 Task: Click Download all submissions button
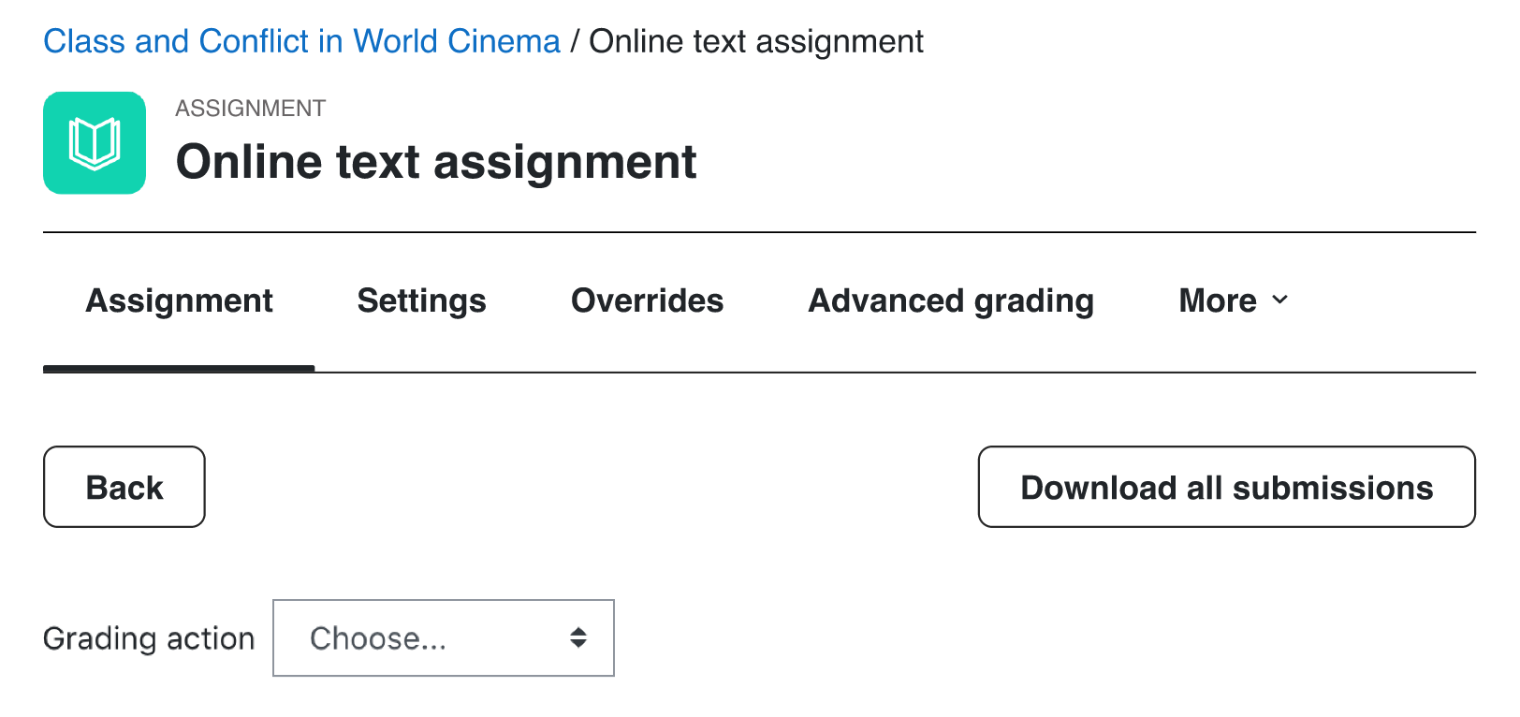coord(1227,487)
